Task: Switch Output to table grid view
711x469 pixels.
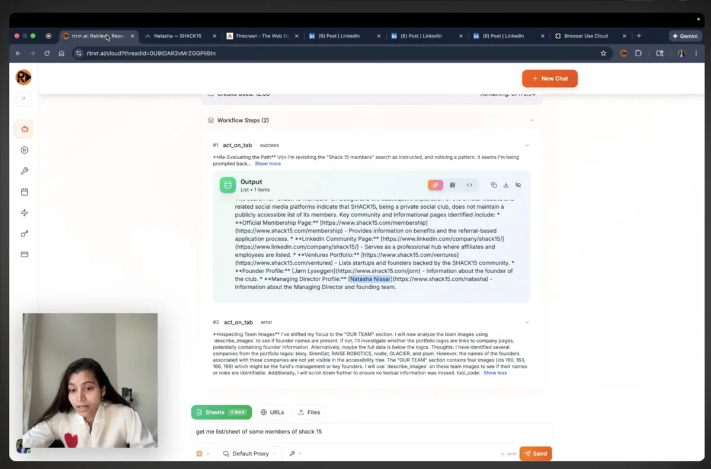Action: coord(453,185)
